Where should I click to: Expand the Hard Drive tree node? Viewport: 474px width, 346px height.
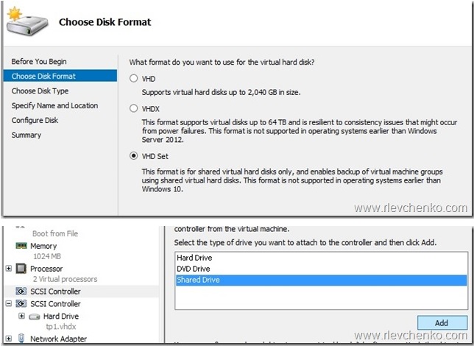point(21,316)
